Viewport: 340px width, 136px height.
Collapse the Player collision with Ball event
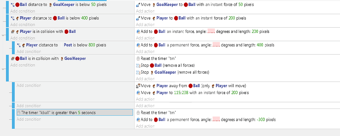pyautogui.click(x=3, y=35)
